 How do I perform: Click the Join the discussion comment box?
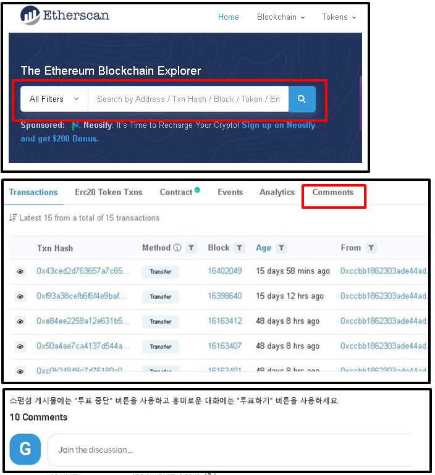click(x=229, y=450)
